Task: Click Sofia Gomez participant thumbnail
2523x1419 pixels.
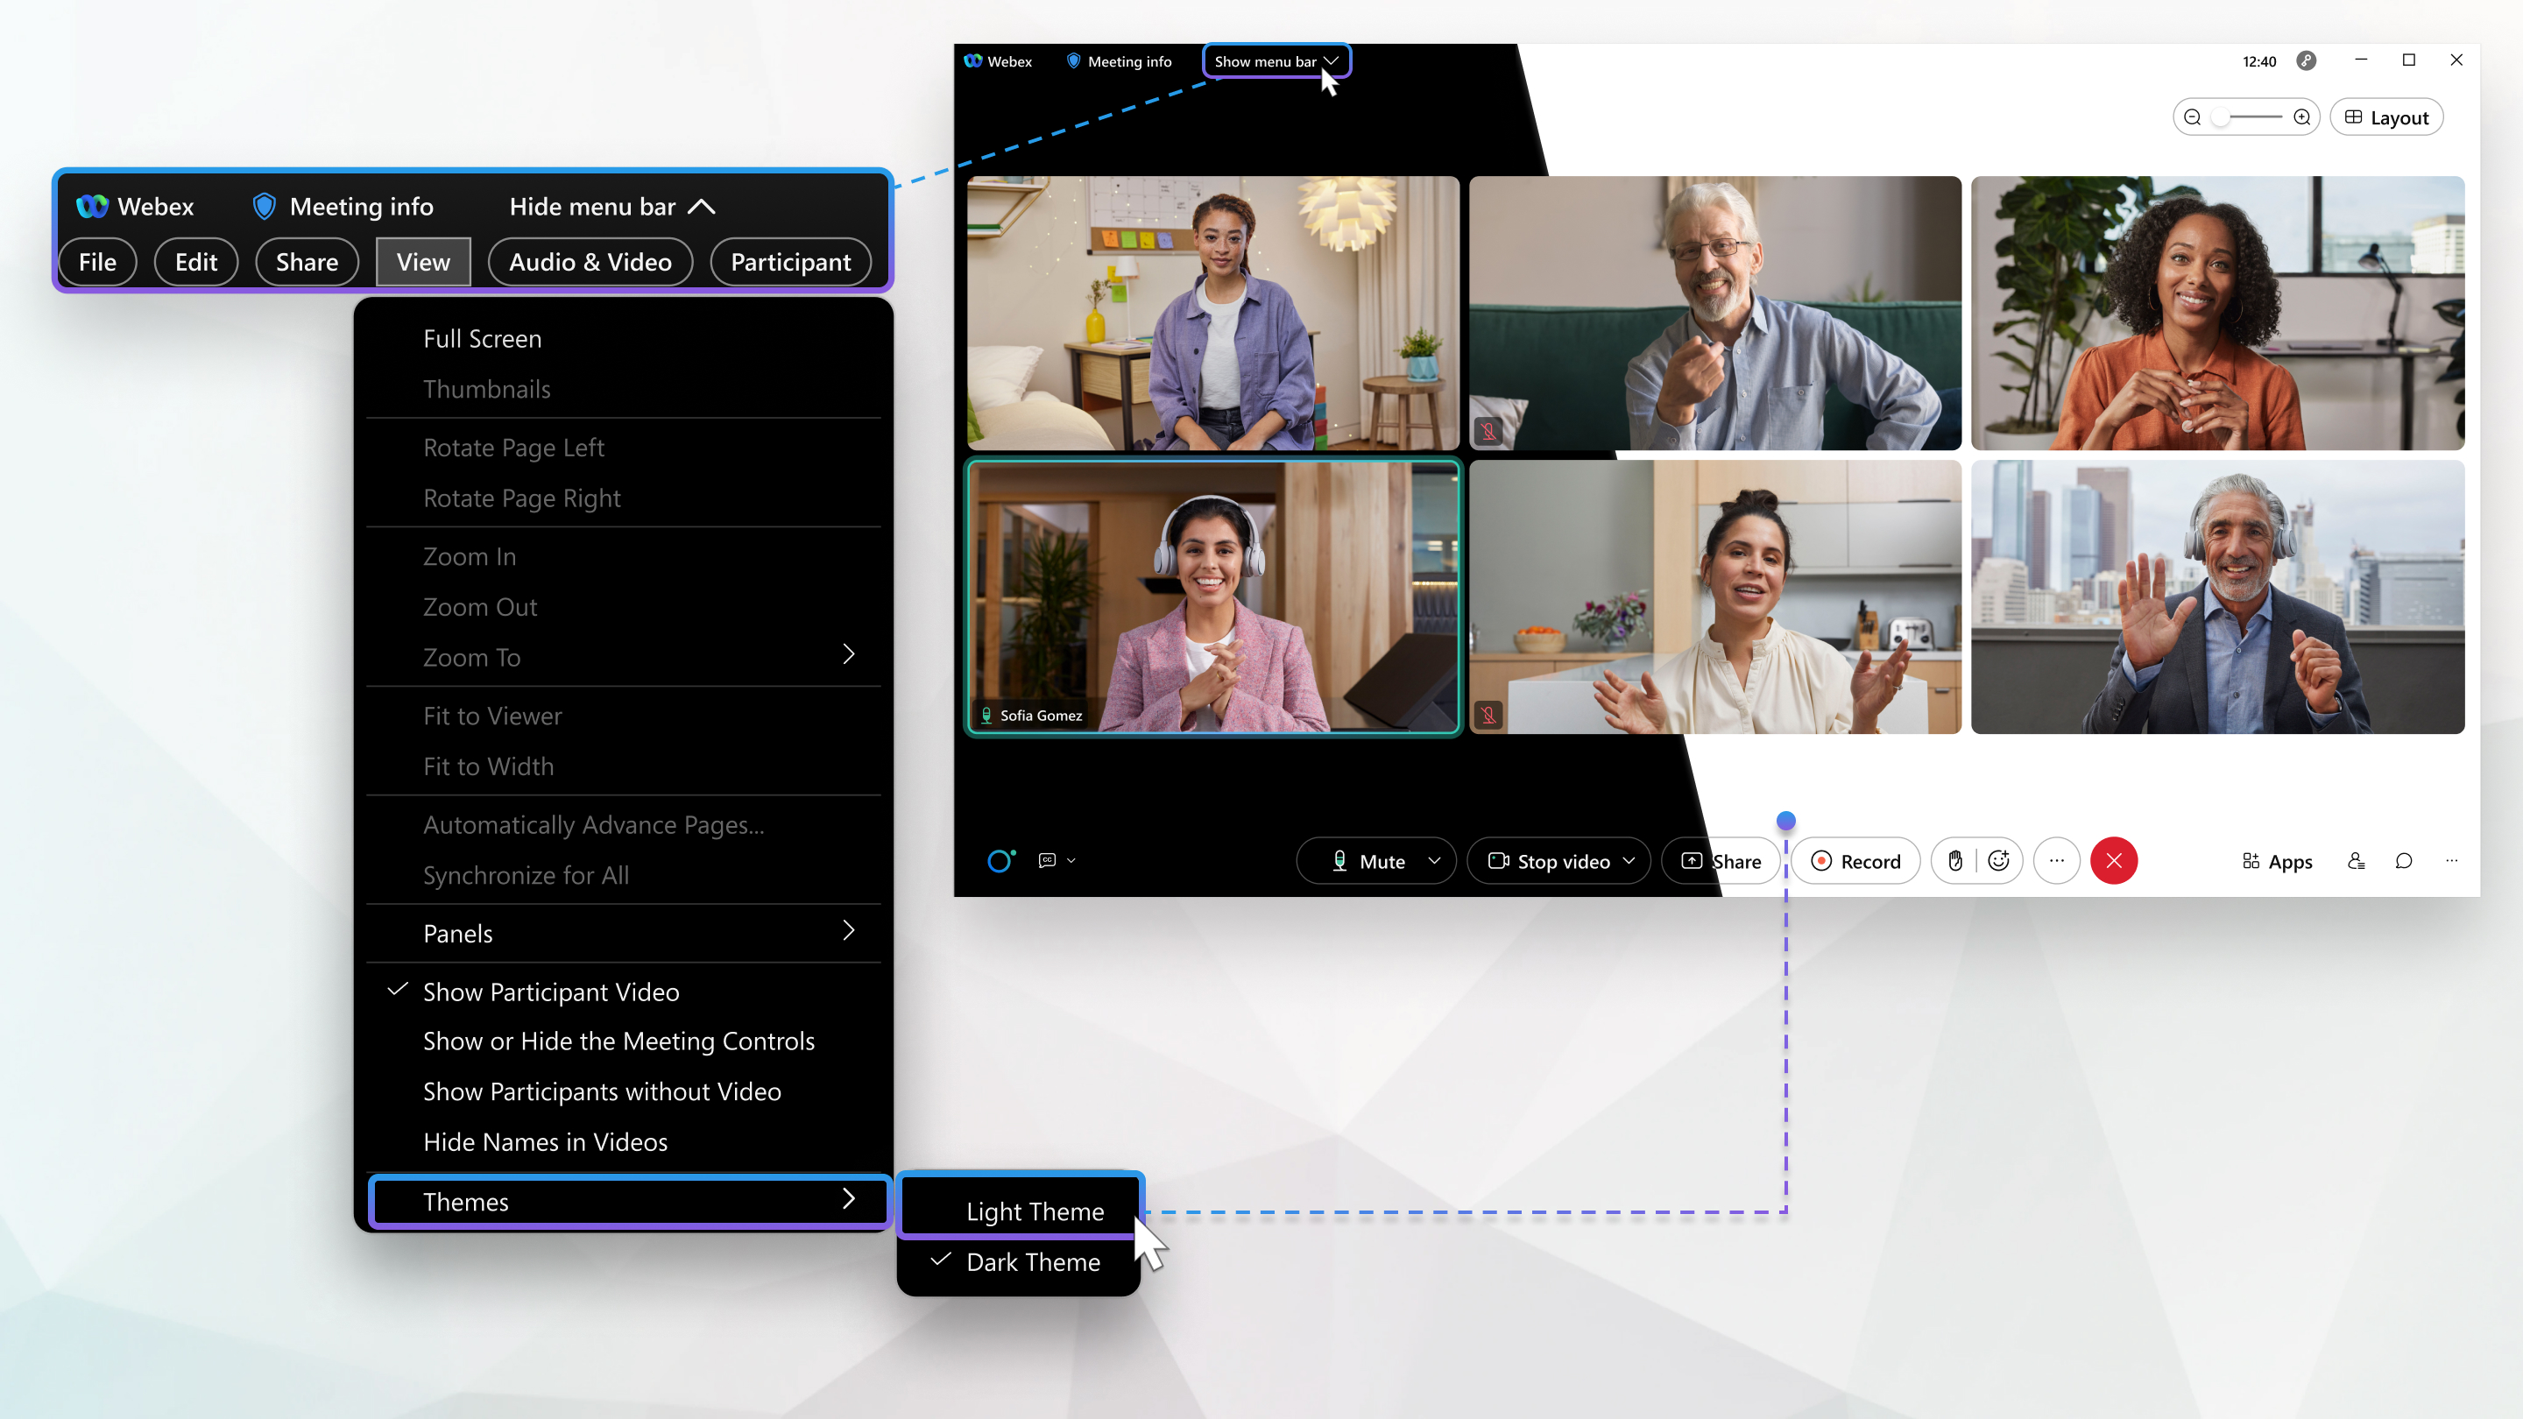Action: (1213, 596)
